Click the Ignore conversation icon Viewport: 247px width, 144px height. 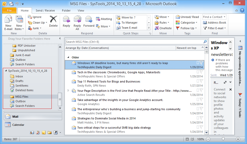pos(30,17)
